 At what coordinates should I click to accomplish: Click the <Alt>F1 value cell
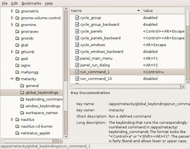[x=150, y=59]
